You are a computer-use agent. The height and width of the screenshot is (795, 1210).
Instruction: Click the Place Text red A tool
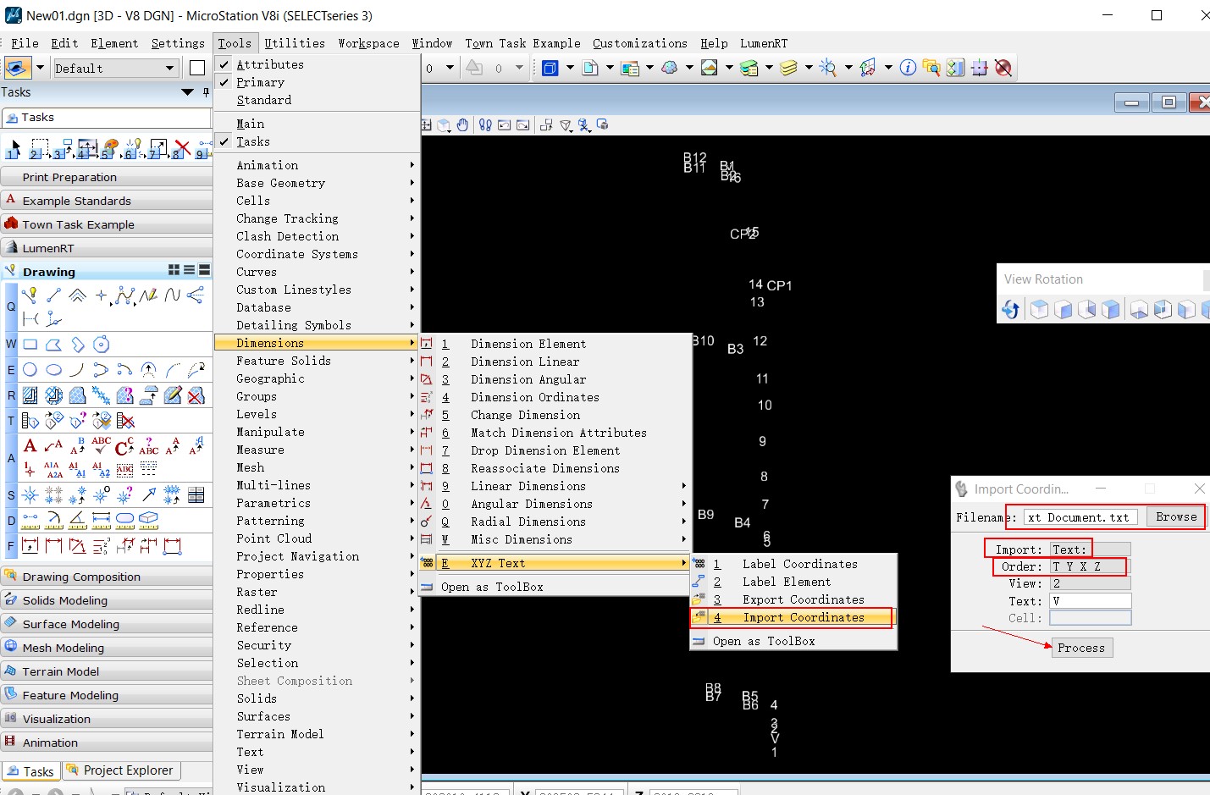point(30,446)
